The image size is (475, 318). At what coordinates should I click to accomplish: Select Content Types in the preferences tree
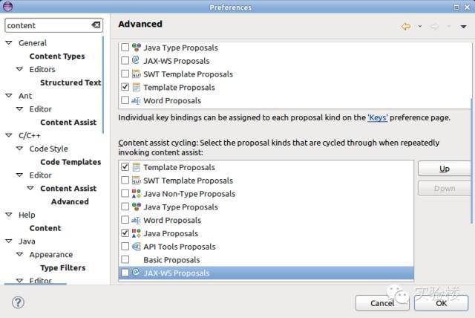[x=57, y=56]
